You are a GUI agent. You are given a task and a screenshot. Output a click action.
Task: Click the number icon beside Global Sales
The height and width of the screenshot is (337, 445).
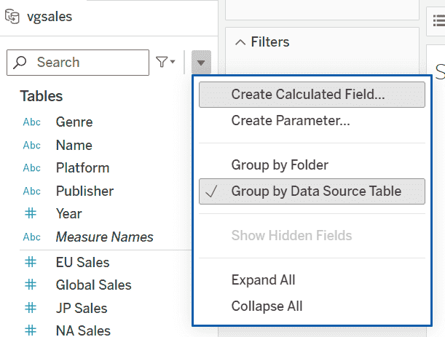[31, 285]
